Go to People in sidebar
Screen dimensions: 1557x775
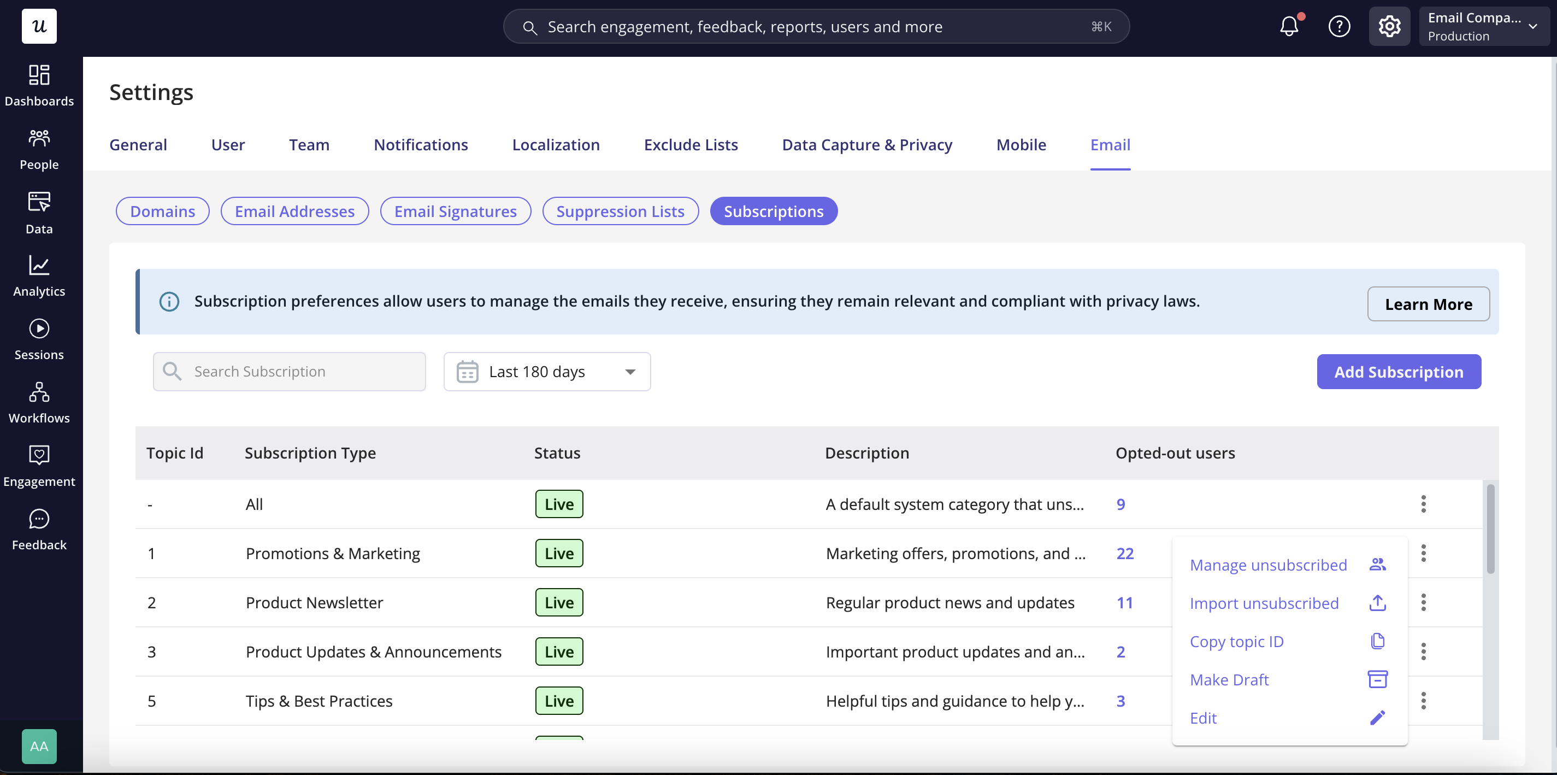point(39,149)
